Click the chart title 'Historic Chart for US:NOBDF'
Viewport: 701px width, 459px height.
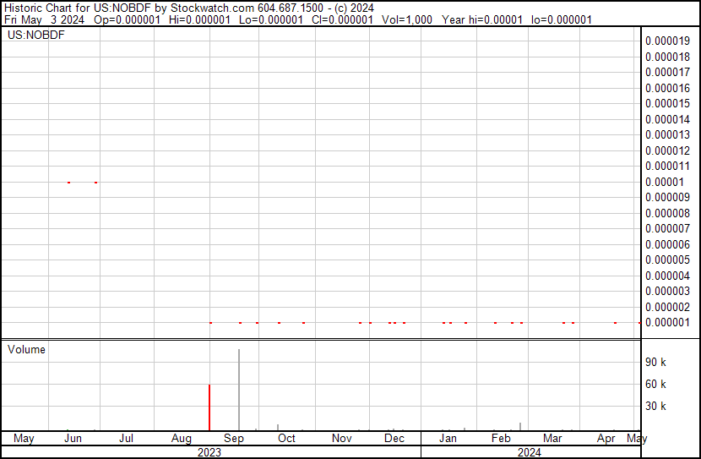[78, 8]
